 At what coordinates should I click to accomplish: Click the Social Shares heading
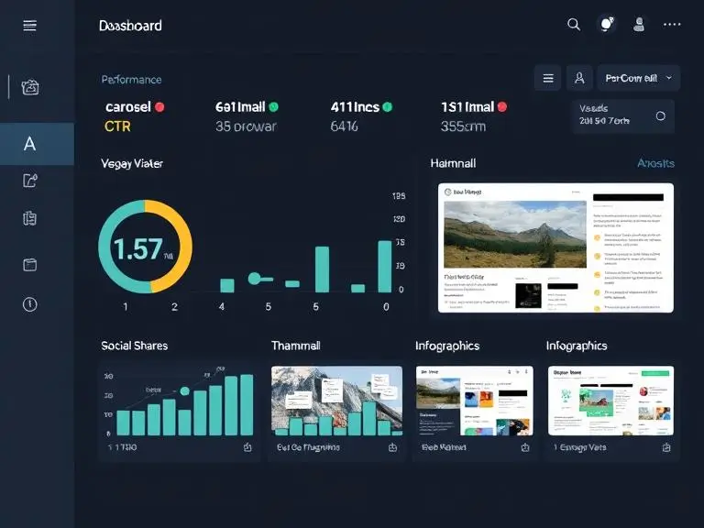coord(134,346)
